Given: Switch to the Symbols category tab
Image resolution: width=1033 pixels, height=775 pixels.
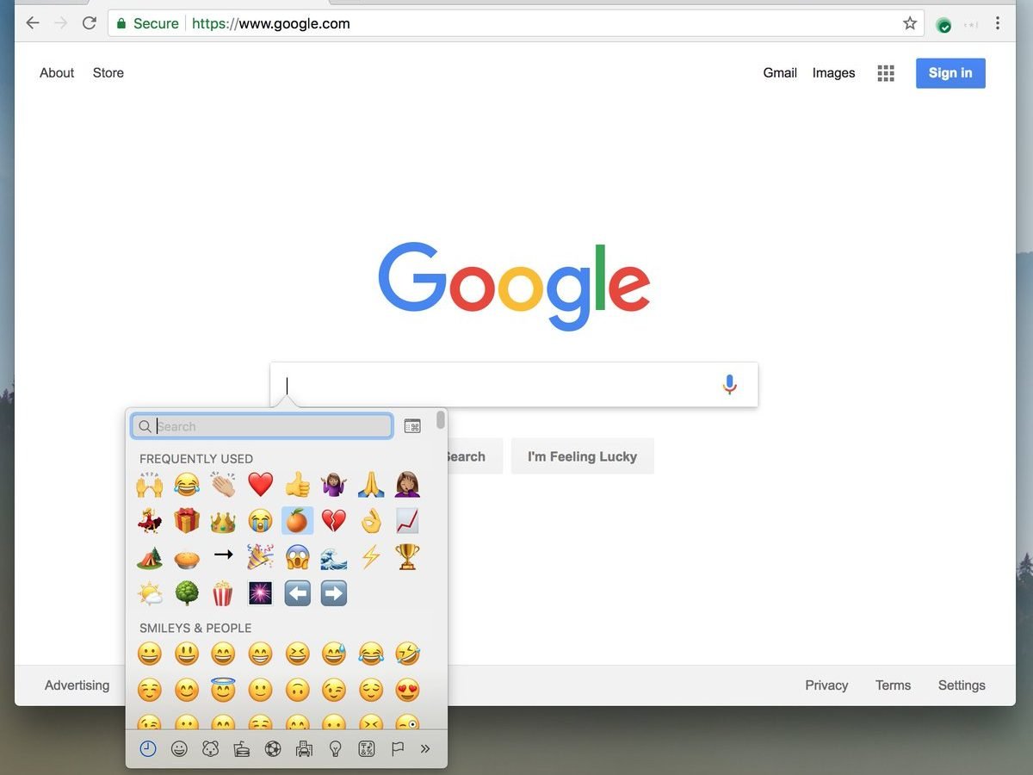Looking at the screenshot, I should coord(367,749).
